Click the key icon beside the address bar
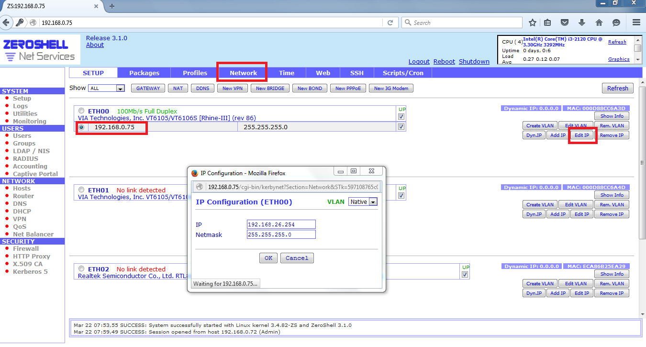Screen dimensions: 646x347 [20, 22]
